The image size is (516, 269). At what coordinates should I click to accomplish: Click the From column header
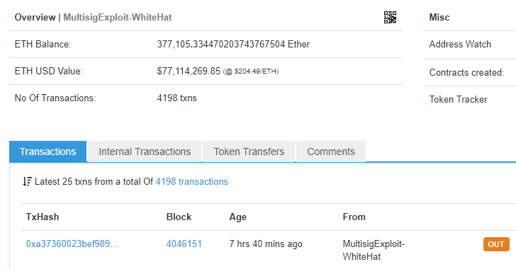[354, 217]
